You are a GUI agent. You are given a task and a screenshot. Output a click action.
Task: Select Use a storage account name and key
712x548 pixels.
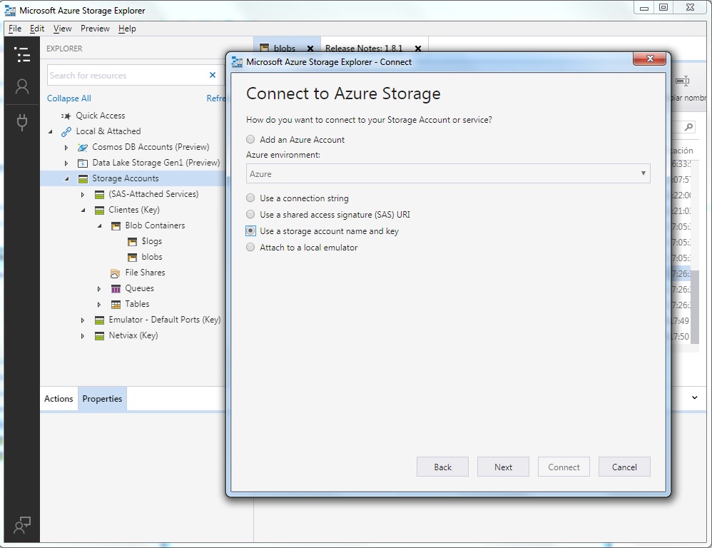tap(250, 230)
